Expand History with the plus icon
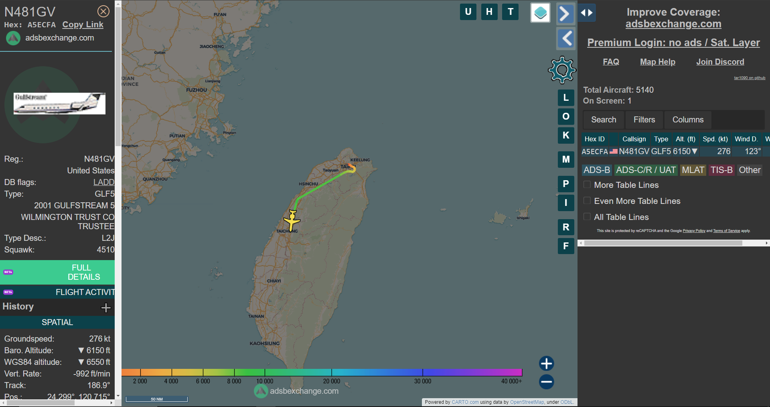The height and width of the screenshot is (407, 770). (x=106, y=307)
